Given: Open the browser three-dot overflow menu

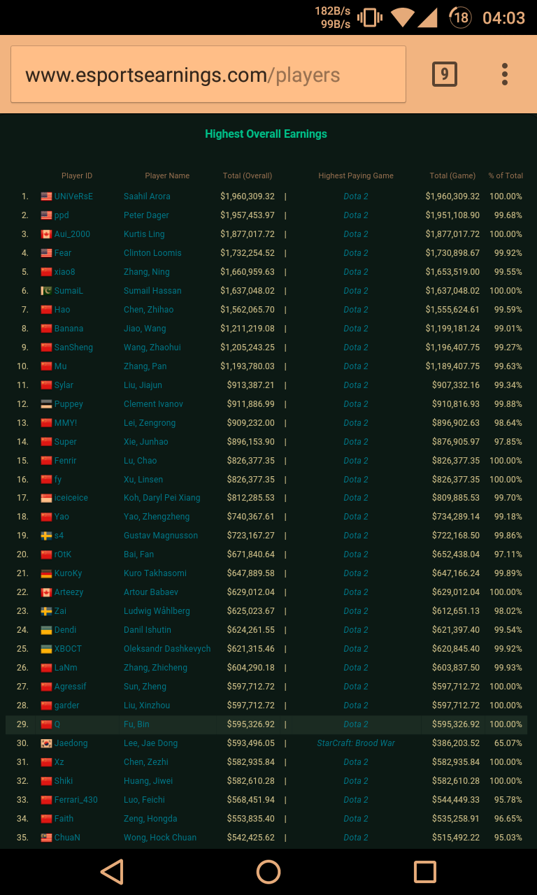Looking at the screenshot, I should click(504, 74).
